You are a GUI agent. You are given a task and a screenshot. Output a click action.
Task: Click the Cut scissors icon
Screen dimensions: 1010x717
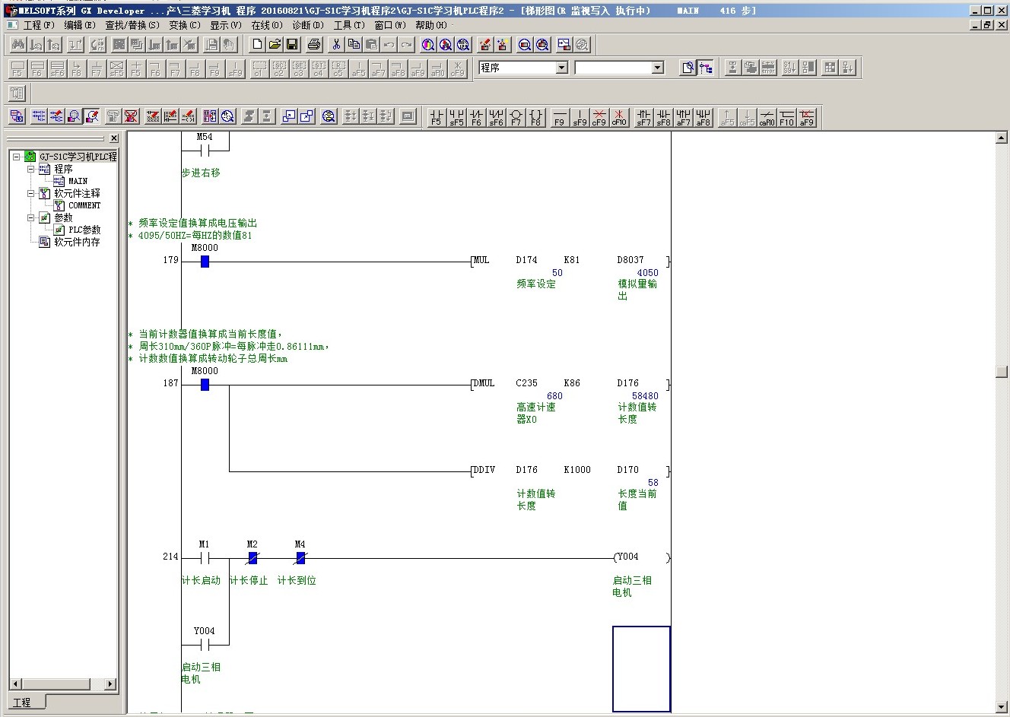pyautogui.click(x=336, y=45)
